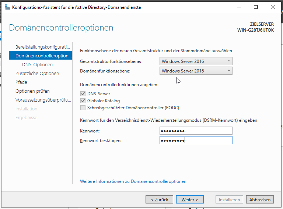Click the Kennwort password field
The height and width of the screenshot is (209, 283).
(196, 131)
